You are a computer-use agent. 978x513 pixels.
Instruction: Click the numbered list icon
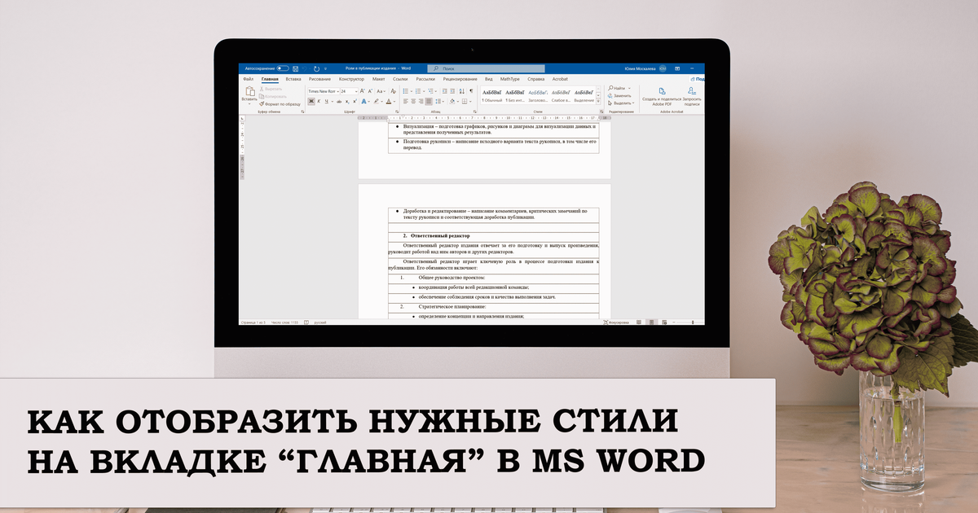point(418,91)
